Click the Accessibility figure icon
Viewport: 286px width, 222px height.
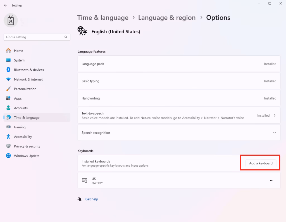(8, 136)
